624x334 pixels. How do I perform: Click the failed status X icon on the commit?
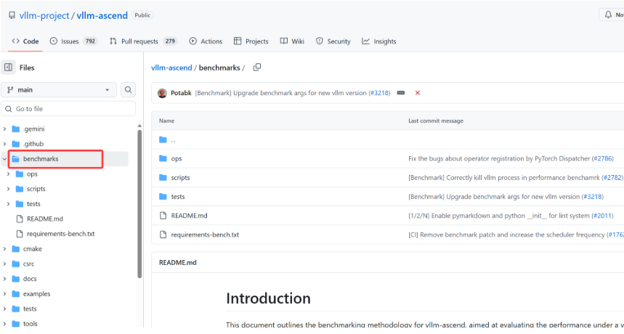click(418, 93)
